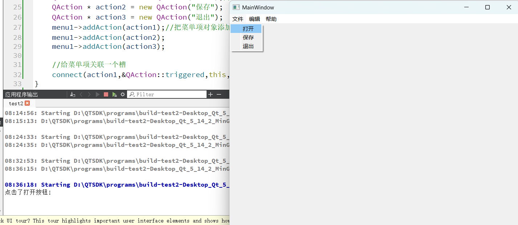Click the next item arrow in output pane

(x=89, y=94)
